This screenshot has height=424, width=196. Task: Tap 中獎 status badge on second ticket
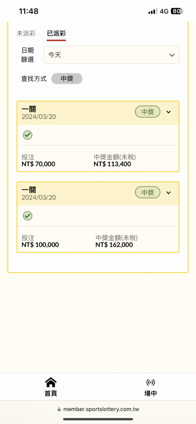(x=148, y=192)
